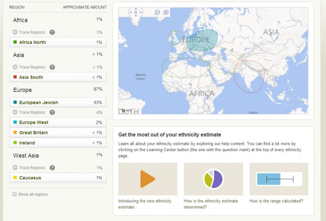Pan map left with compass arrow
This screenshot has width=326, height=221.
pos(130,12)
